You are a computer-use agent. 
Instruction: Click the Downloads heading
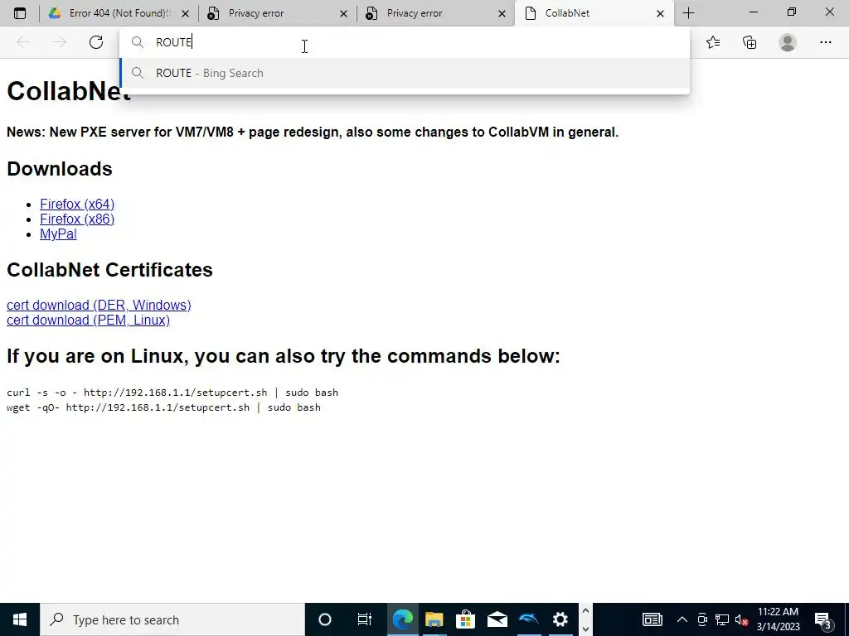pos(60,169)
